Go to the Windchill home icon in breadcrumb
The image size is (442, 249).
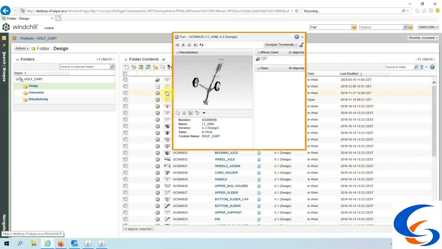[14, 38]
